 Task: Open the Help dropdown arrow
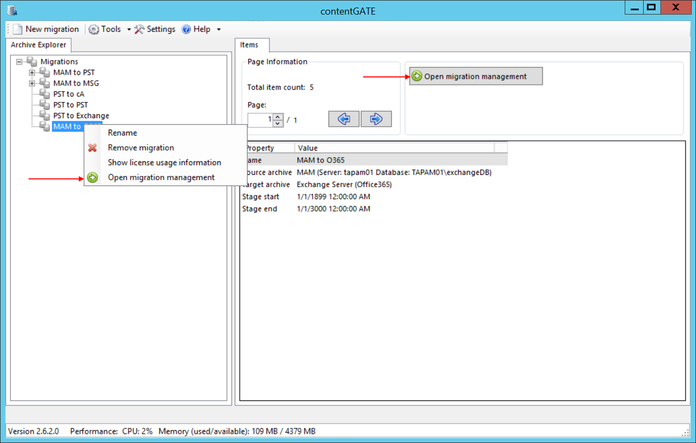pos(219,30)
